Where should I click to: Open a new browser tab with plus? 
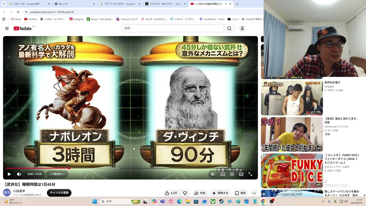click(237, 4)
